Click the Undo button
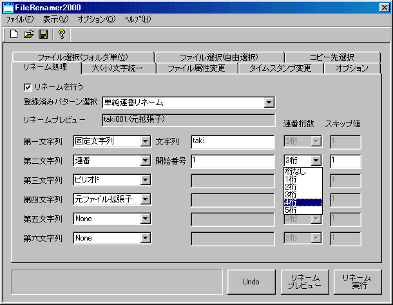Viewport: 393px width, 305px height. [x=251, y=282]
